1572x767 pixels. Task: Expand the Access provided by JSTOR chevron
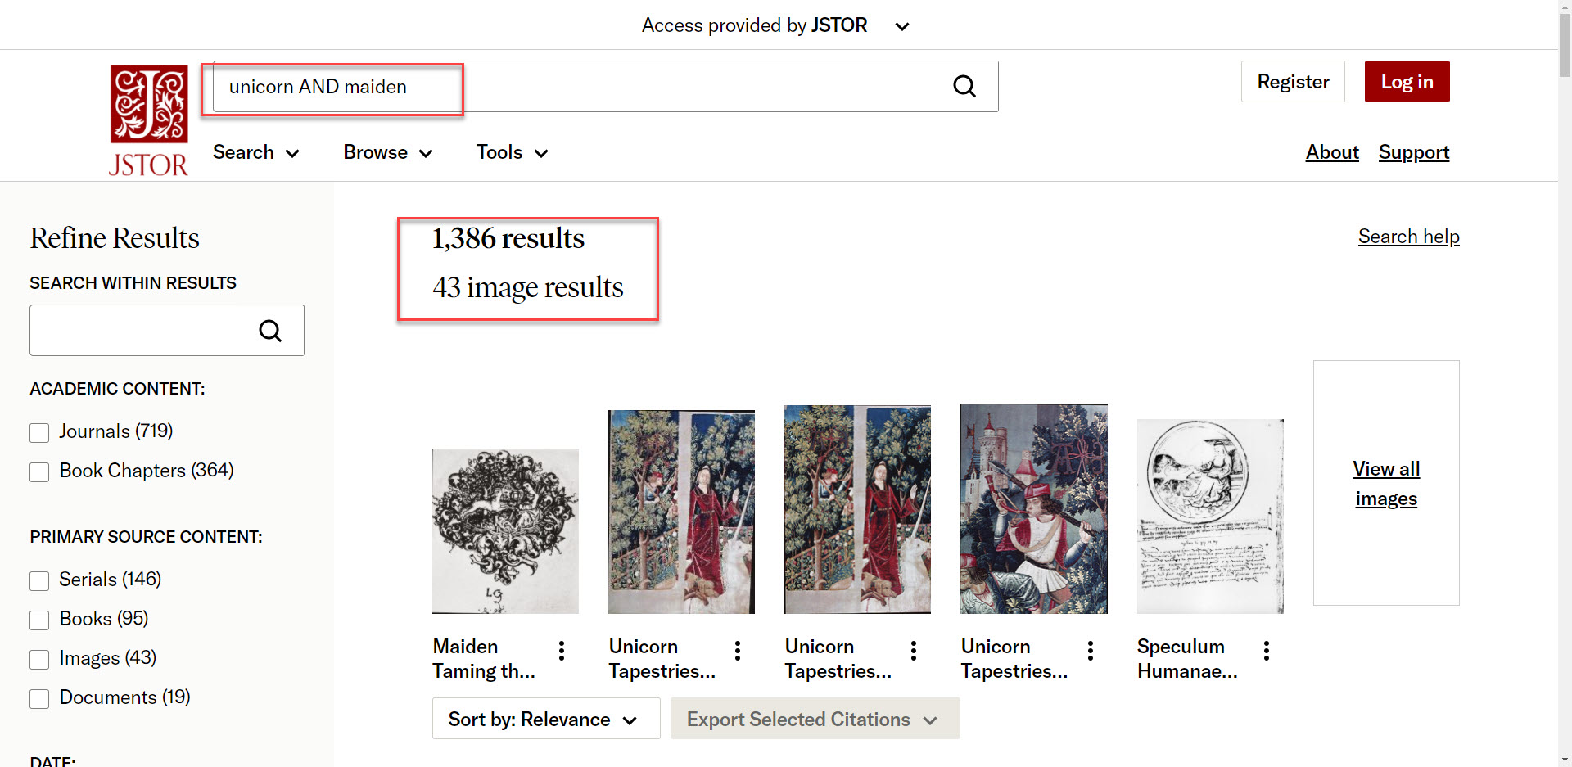click(x=902, y=26)
